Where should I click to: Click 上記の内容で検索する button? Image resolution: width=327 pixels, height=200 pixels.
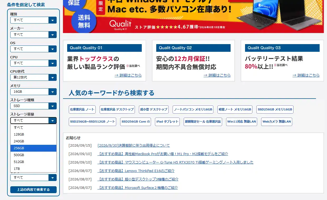(33, 190)
